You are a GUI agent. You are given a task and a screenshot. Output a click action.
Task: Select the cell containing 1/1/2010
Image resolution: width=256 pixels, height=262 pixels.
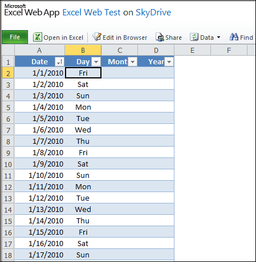point(39,73)
